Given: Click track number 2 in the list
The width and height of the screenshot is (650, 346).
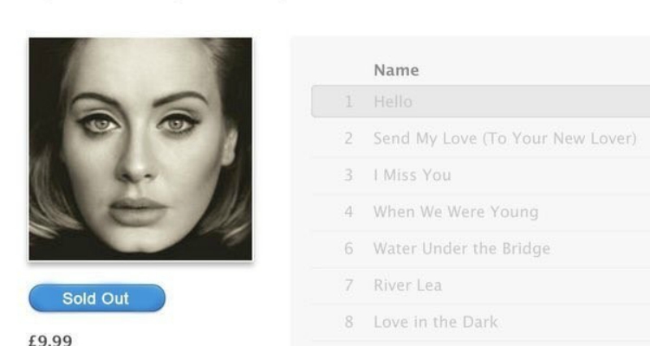Looking at the screenshot, I should (348, 138).
